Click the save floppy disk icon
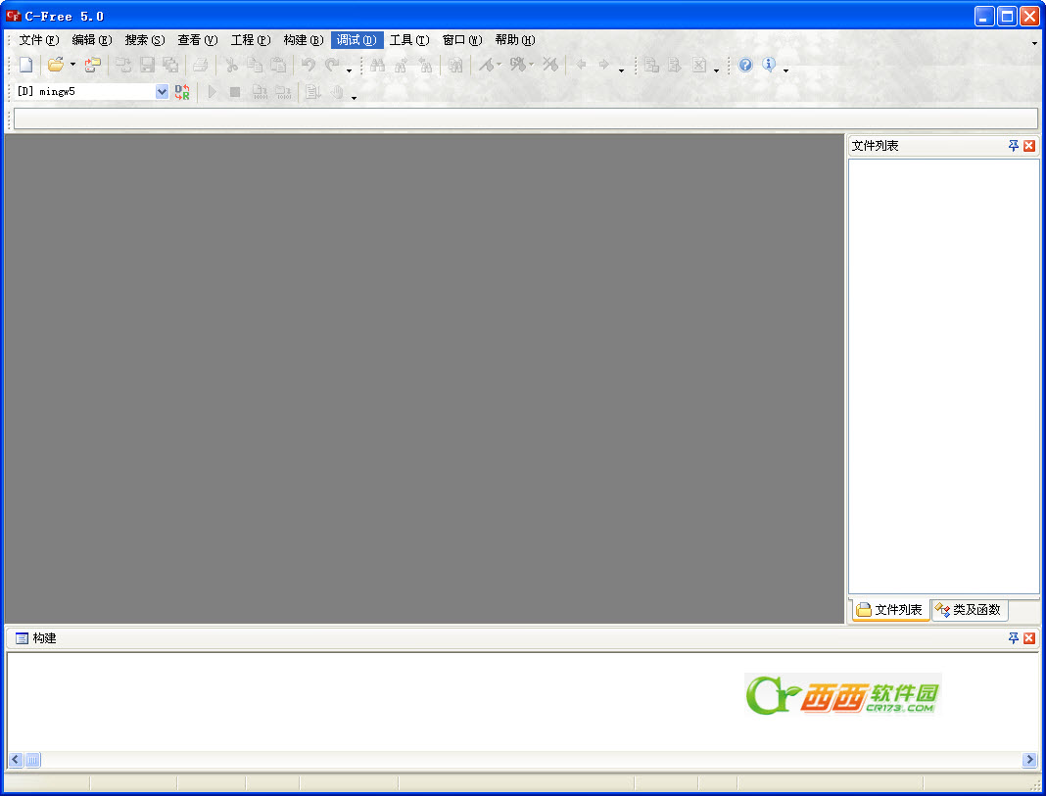1046x796 pixels. 148,65
